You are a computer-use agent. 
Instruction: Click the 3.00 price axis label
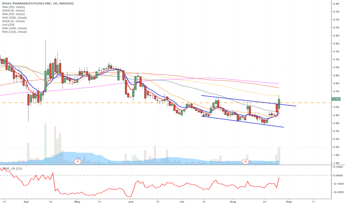tap(336, 107)
